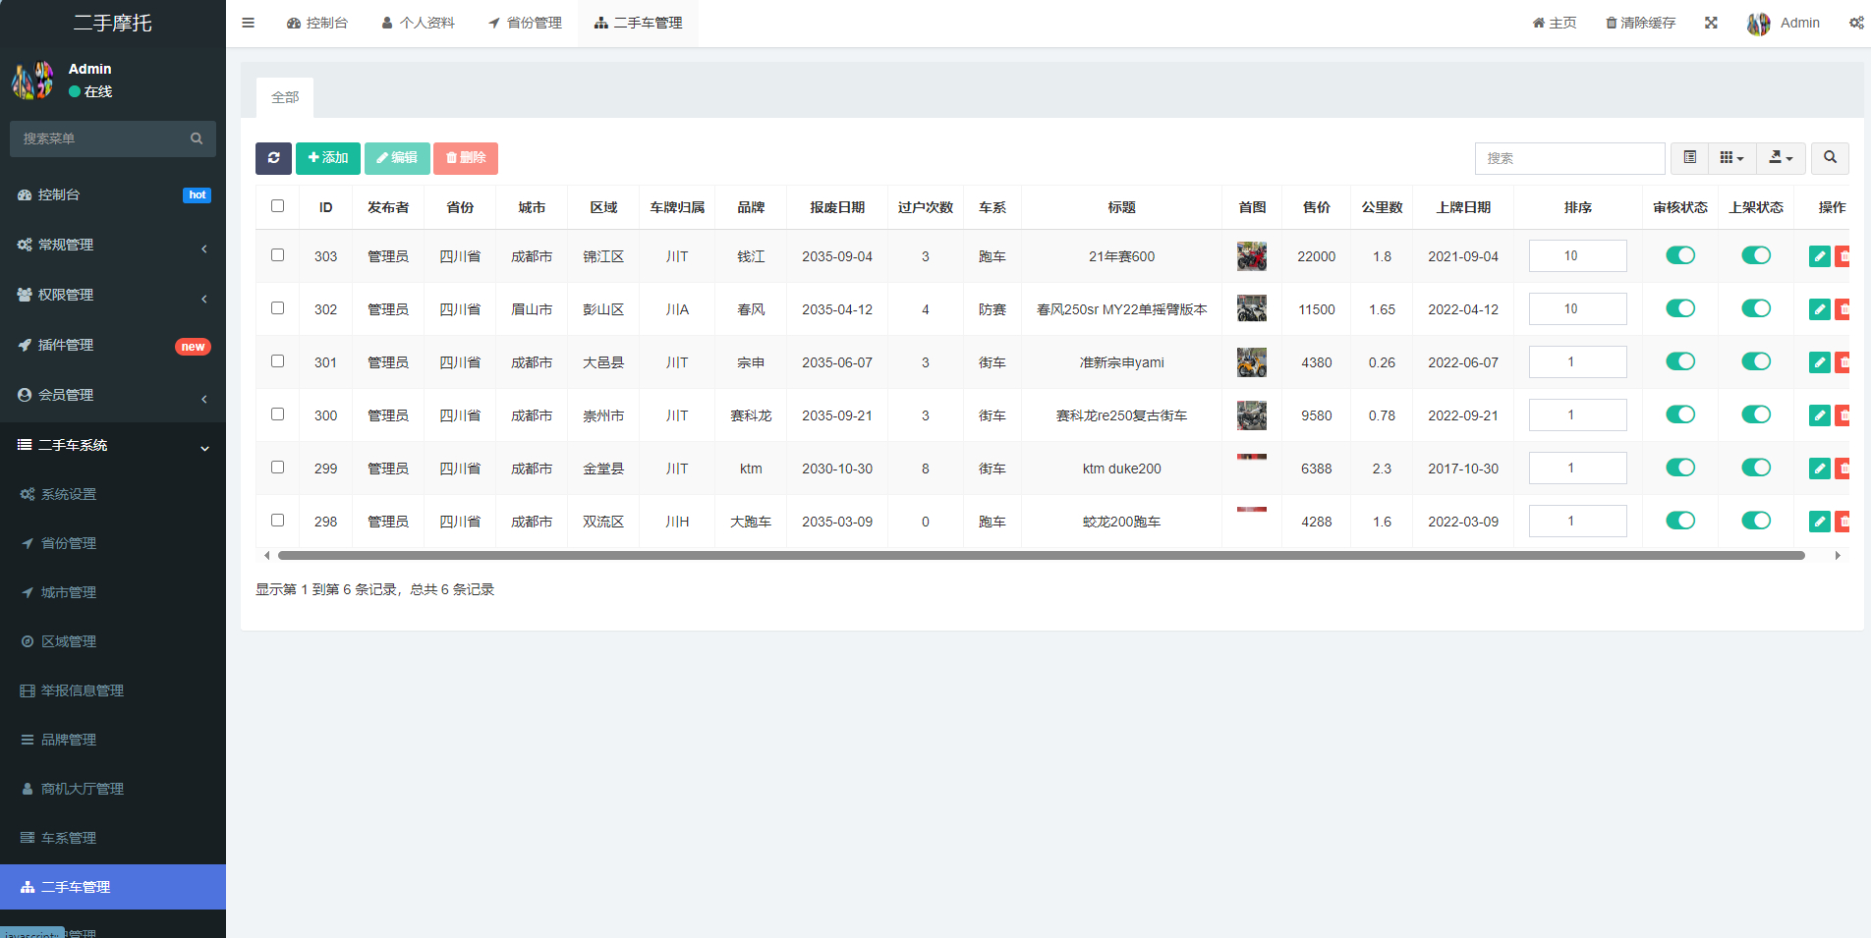Screen dimensions: 1871x938
Task: Disable 审核状态 toggle for record 303
Action: [x=1680, y=255]
